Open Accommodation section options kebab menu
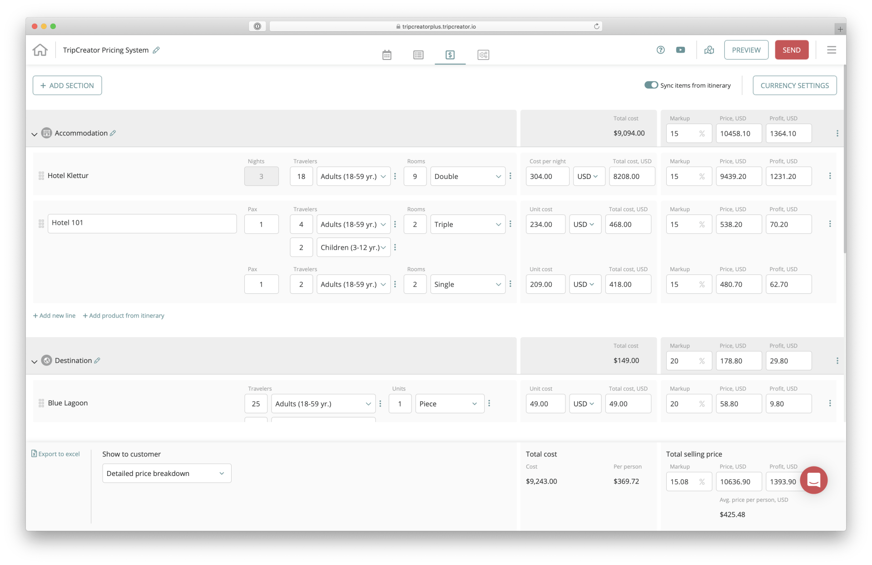 click(837, 134)
